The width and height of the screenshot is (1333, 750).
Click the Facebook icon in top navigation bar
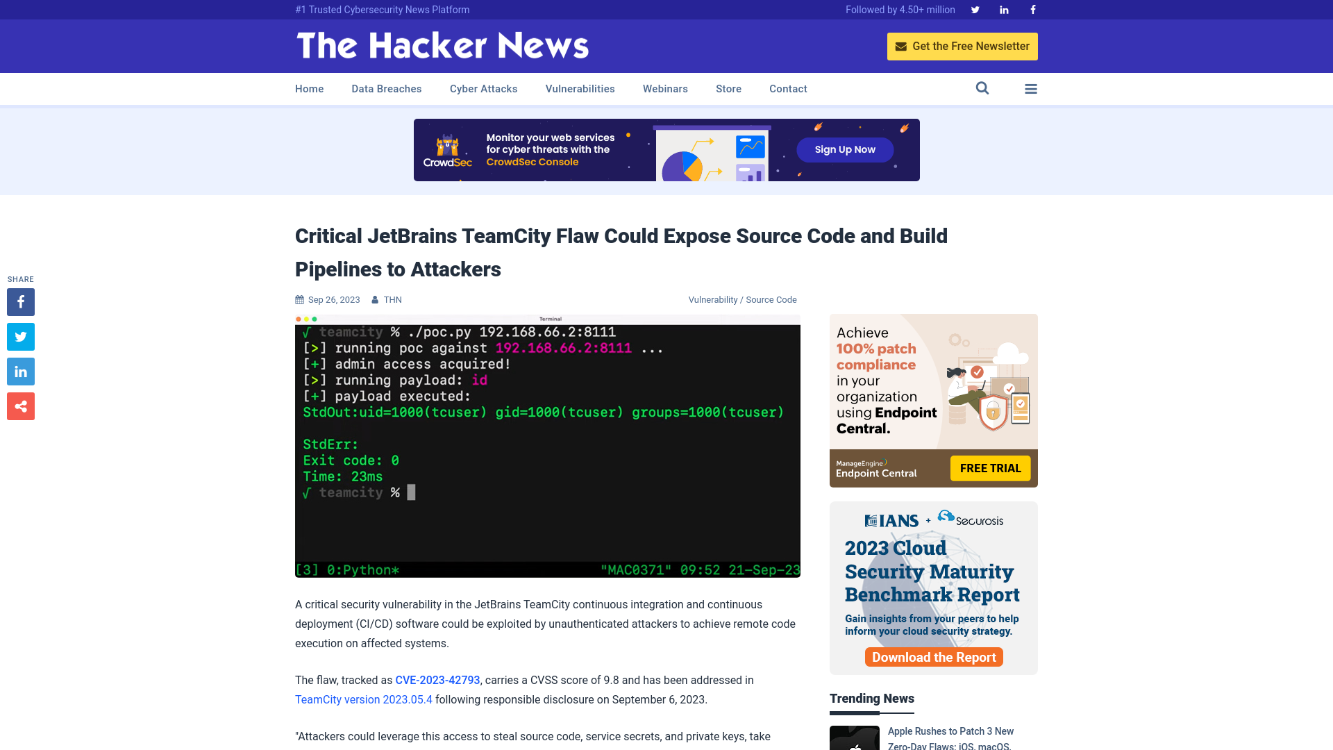1032,9
